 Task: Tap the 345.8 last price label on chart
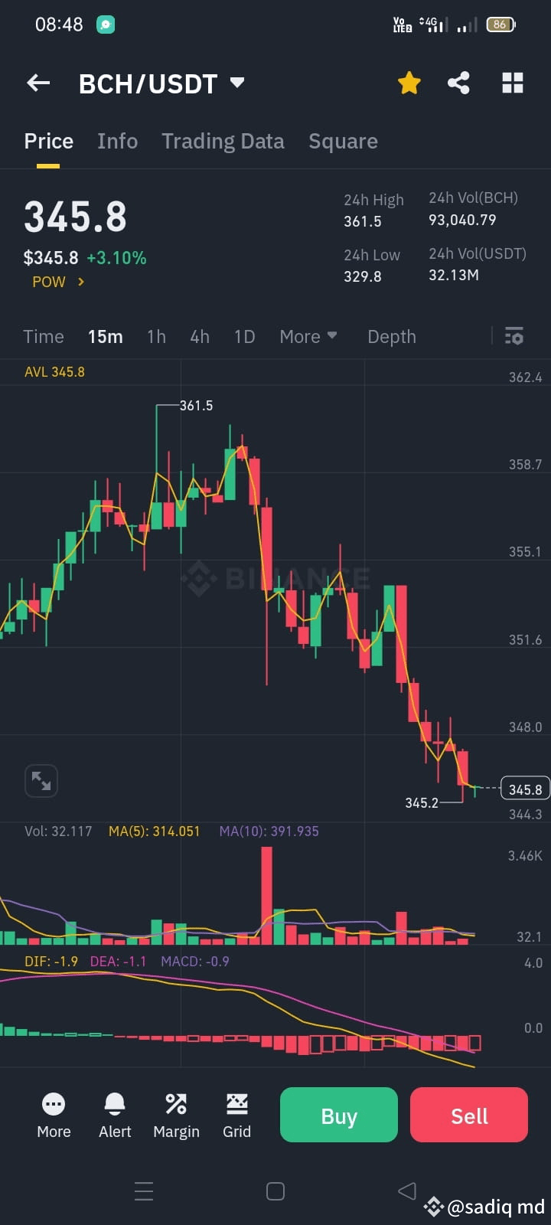pos(525,789)
